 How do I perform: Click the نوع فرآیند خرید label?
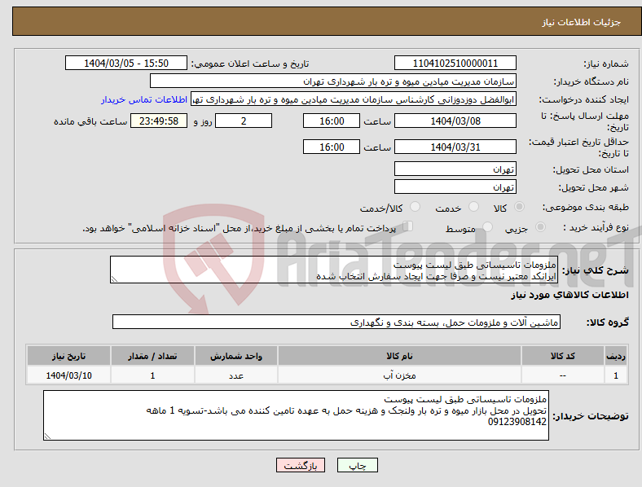[596, 227]
